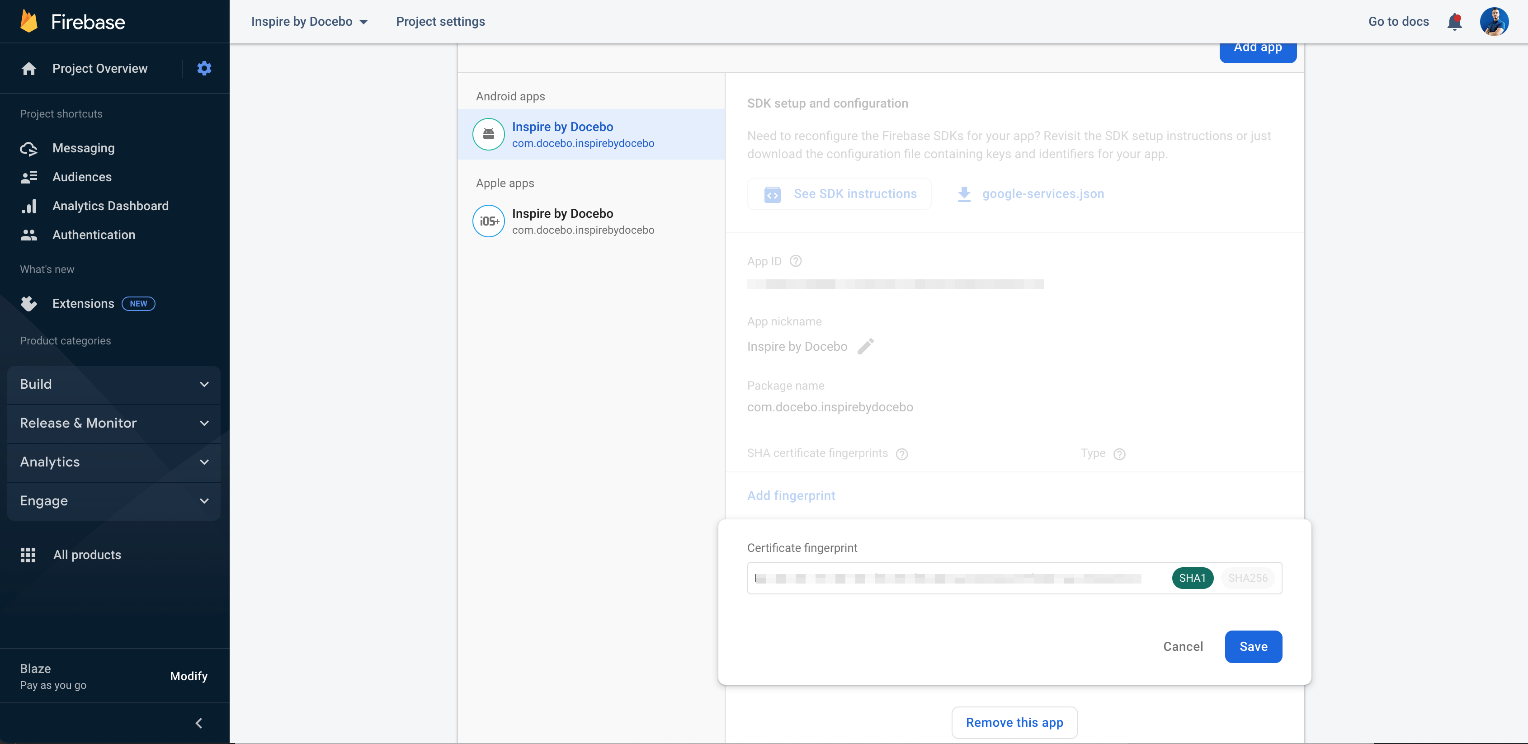Open All Products grid icon
This screenshot has width=1528, height=744.
point(28,554)
